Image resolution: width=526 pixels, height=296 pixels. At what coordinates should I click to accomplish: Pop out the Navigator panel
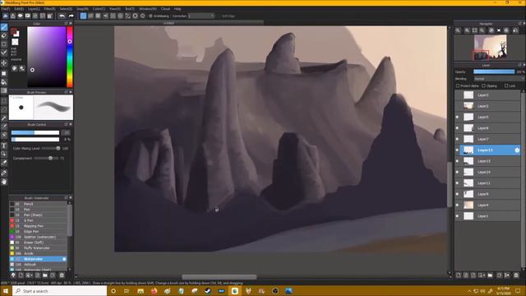(519, 24)
